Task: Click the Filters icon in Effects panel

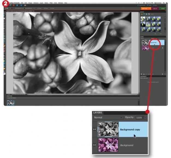Action: click(142, 14)
